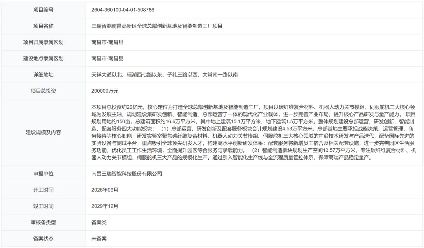
Task: Click project name 三瑞智能南昌高新区全球总部创新基地及智能制造工厂项目
Action: click(x=157, y=26)
